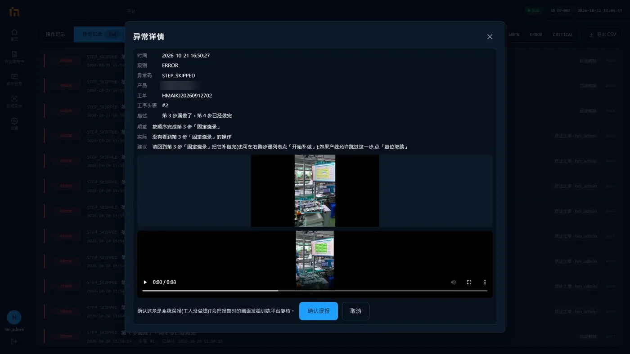Viewport: 630px width, 354px height.
Task: Filter records by ERROR level
Action: 536,35
